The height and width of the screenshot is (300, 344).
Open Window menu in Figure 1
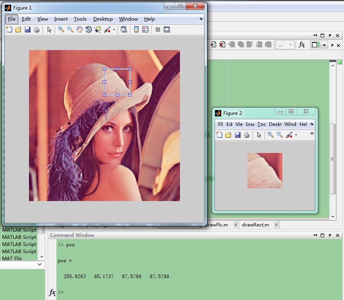[x=128, y=19]
